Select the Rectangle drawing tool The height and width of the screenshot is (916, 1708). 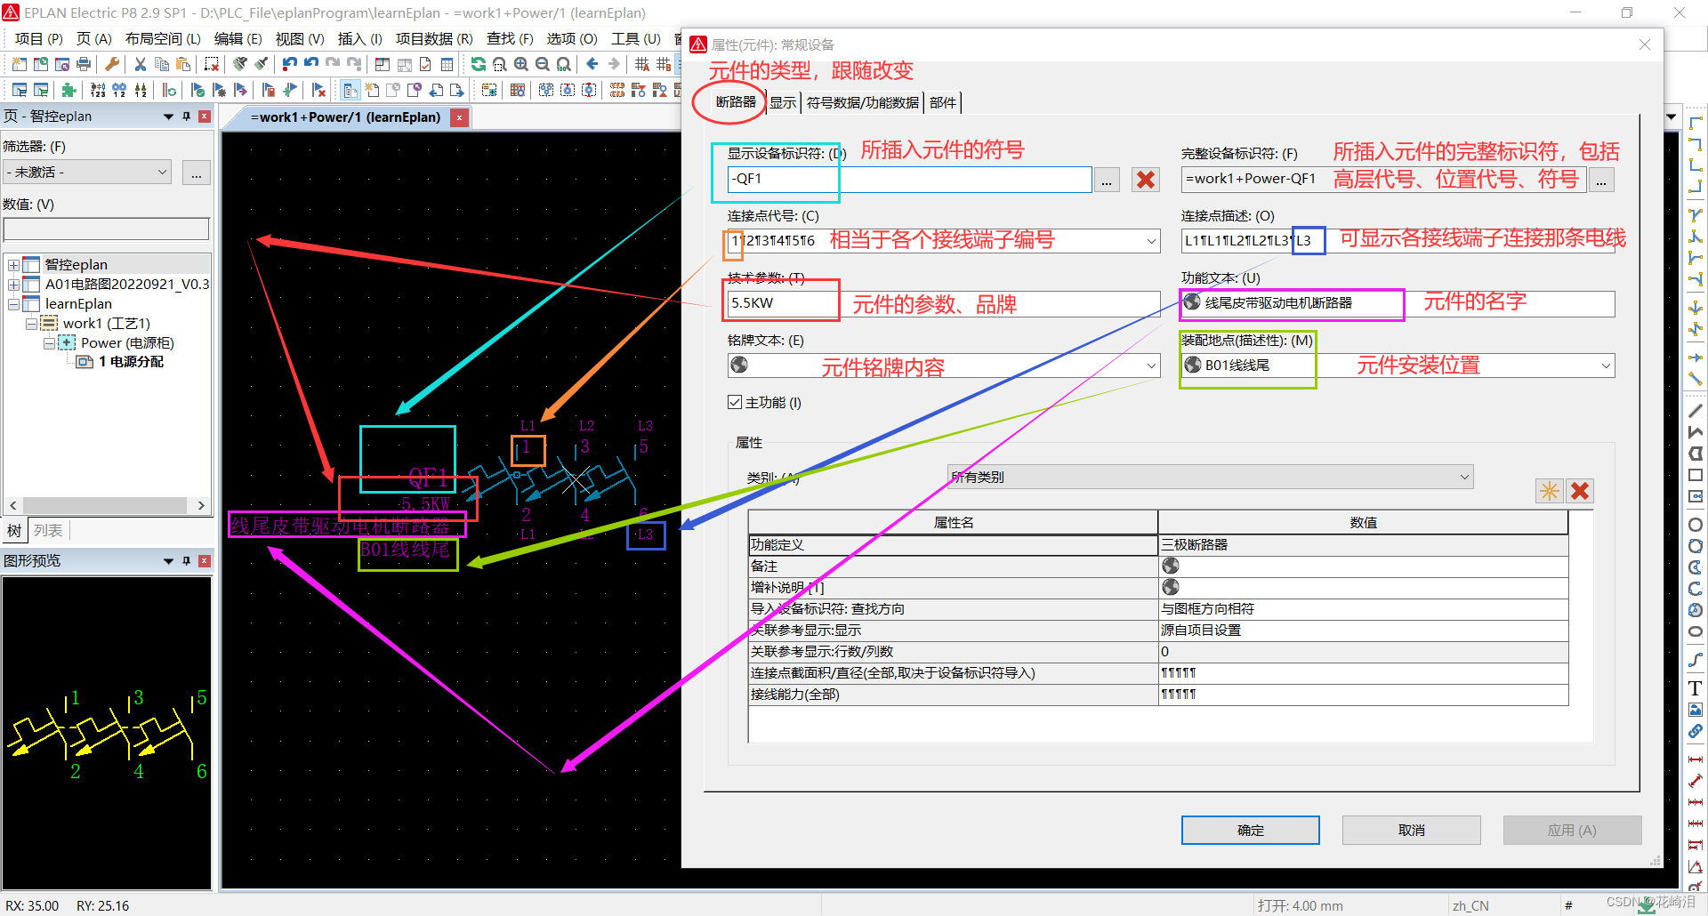(x=1696, y=476)
